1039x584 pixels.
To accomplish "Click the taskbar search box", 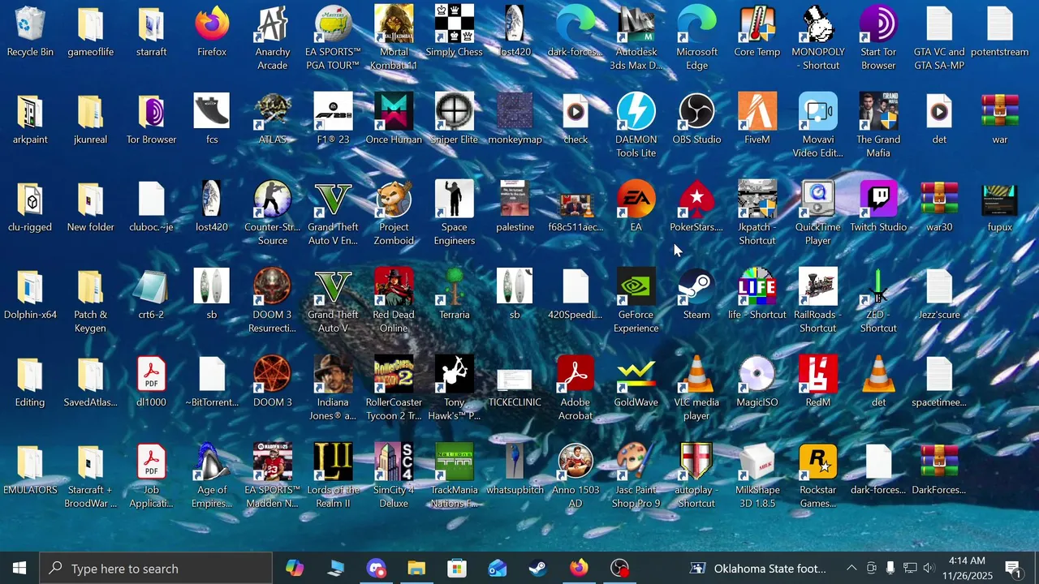I will pyautogui.click(x=156, y=569).
